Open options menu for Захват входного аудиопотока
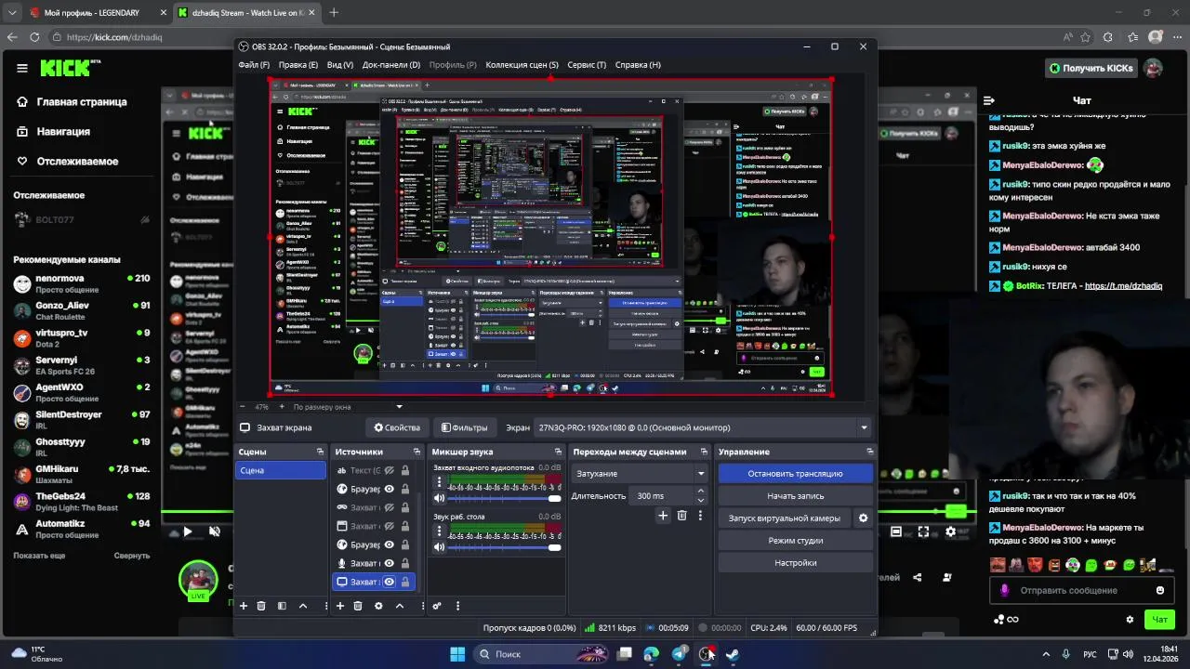 pos(441,482)
